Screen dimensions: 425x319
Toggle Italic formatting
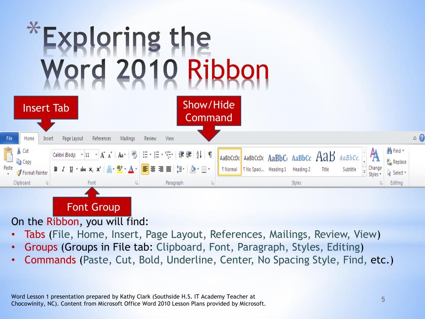coord(63,169)
